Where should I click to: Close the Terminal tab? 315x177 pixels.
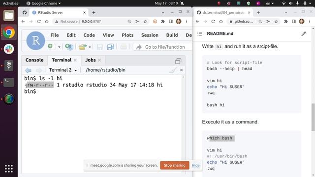click(x=75, y=60)
